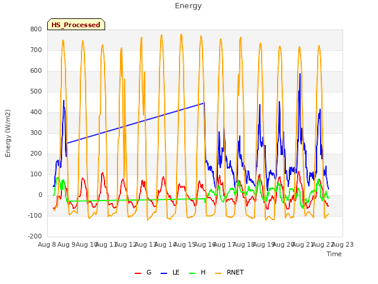This screenshot has height=284, width=378.
Task: Click the 800 y-axis tick label
Action: point(36,30)
